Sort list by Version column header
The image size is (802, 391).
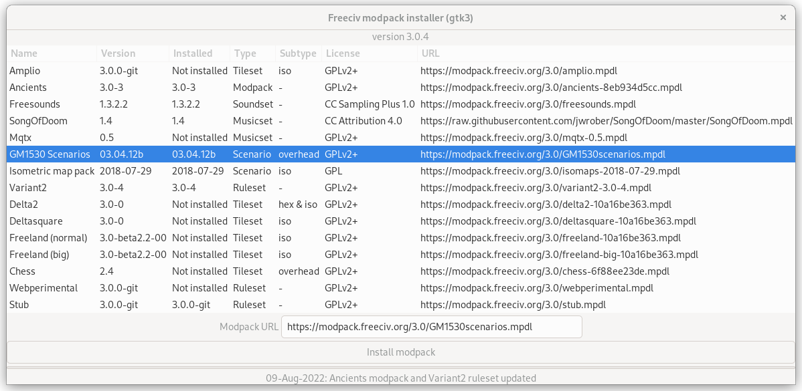(118, 53)
